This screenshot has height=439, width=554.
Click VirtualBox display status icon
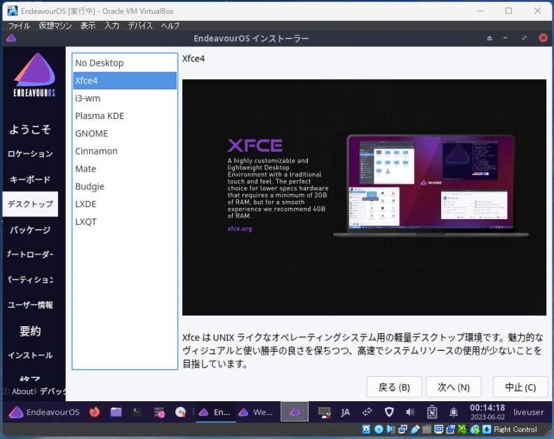(439, 429)
